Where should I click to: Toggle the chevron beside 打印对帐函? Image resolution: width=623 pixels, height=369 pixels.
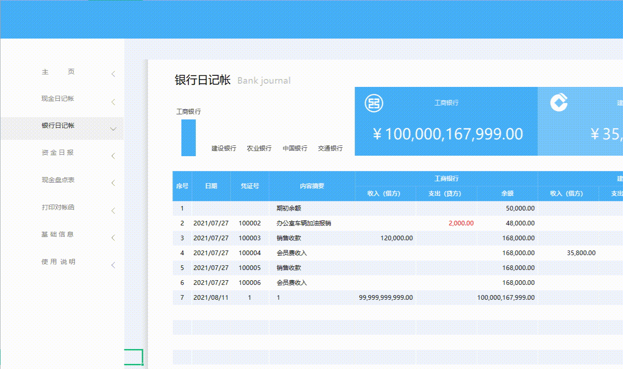113,211
